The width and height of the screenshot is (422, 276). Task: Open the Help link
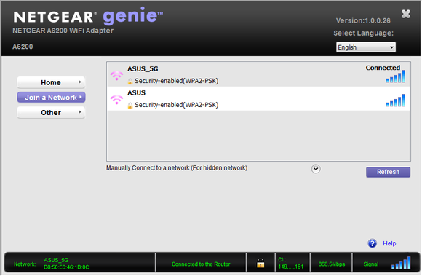click(x=389, y=243)
